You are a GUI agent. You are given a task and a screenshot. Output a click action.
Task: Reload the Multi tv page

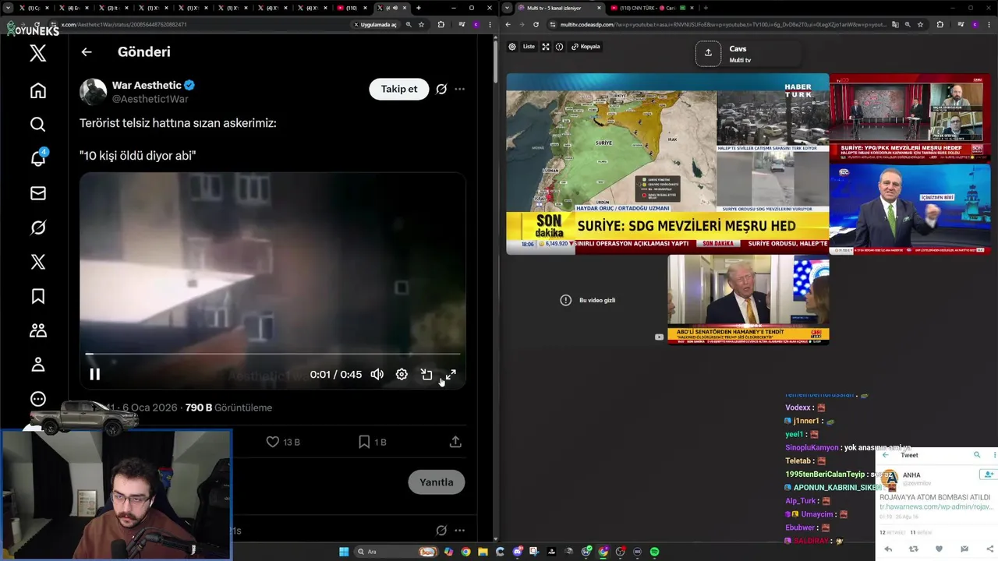[536, 24]
